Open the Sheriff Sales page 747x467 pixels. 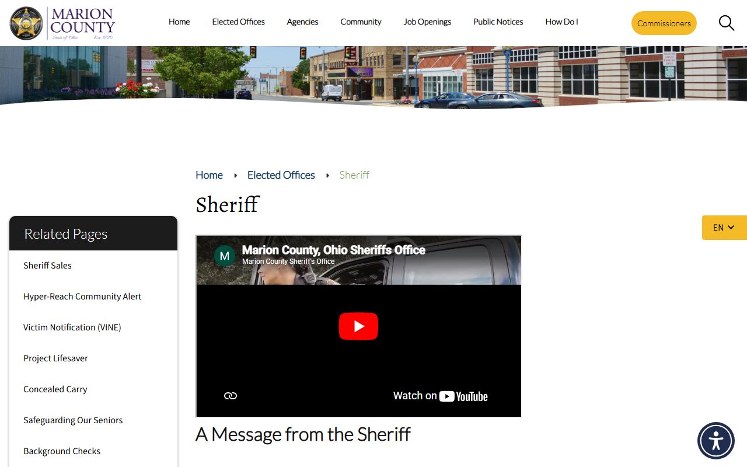(x=47, y=266)
